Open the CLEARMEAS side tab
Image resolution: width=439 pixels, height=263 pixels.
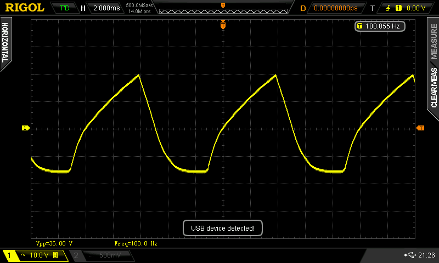click(x=434, y=87)
